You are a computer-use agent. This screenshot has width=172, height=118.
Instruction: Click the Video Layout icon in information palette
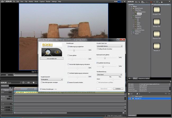click(133, 97)
